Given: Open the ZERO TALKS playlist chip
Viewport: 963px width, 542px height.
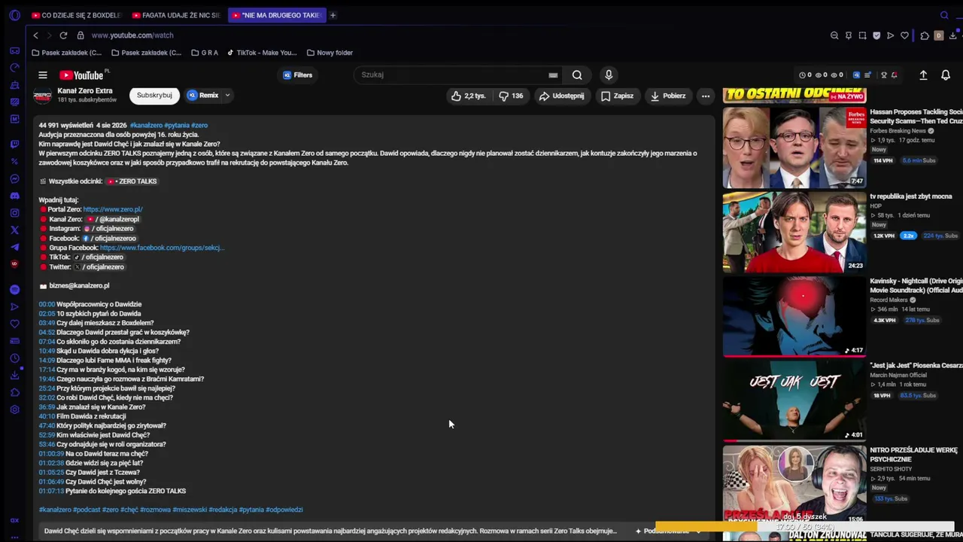Looking at the screenshot, I should (x=132, y=181).
